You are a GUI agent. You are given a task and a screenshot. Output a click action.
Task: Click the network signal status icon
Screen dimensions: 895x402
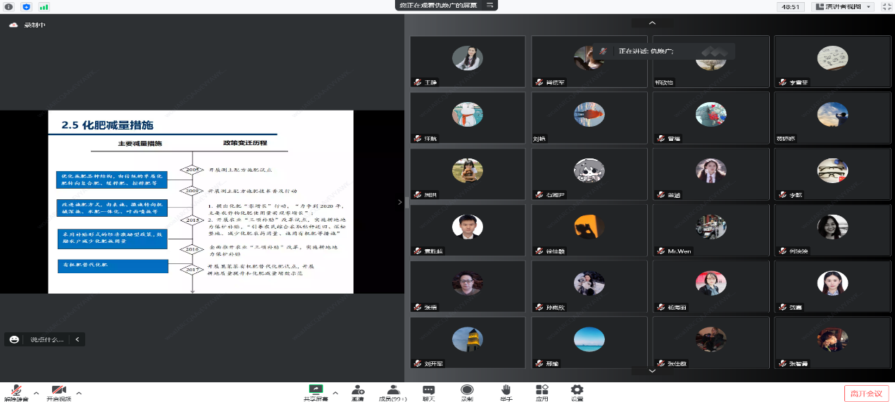coord(44,6)
